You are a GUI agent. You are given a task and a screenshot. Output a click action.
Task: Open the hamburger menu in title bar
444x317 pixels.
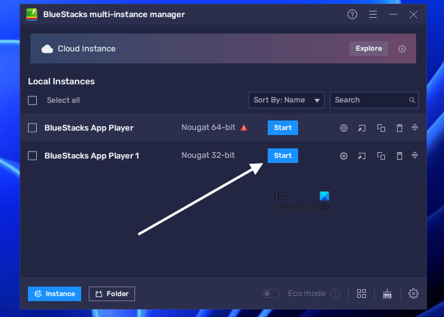point(373,15)
